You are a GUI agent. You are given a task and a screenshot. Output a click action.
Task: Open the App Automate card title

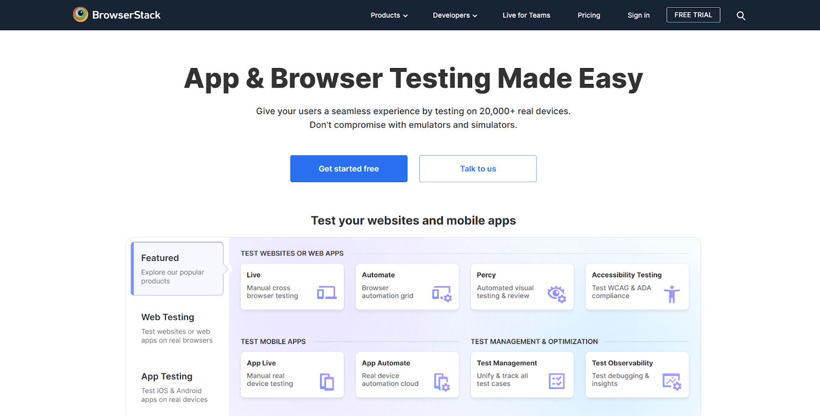[x=386, y=363]
